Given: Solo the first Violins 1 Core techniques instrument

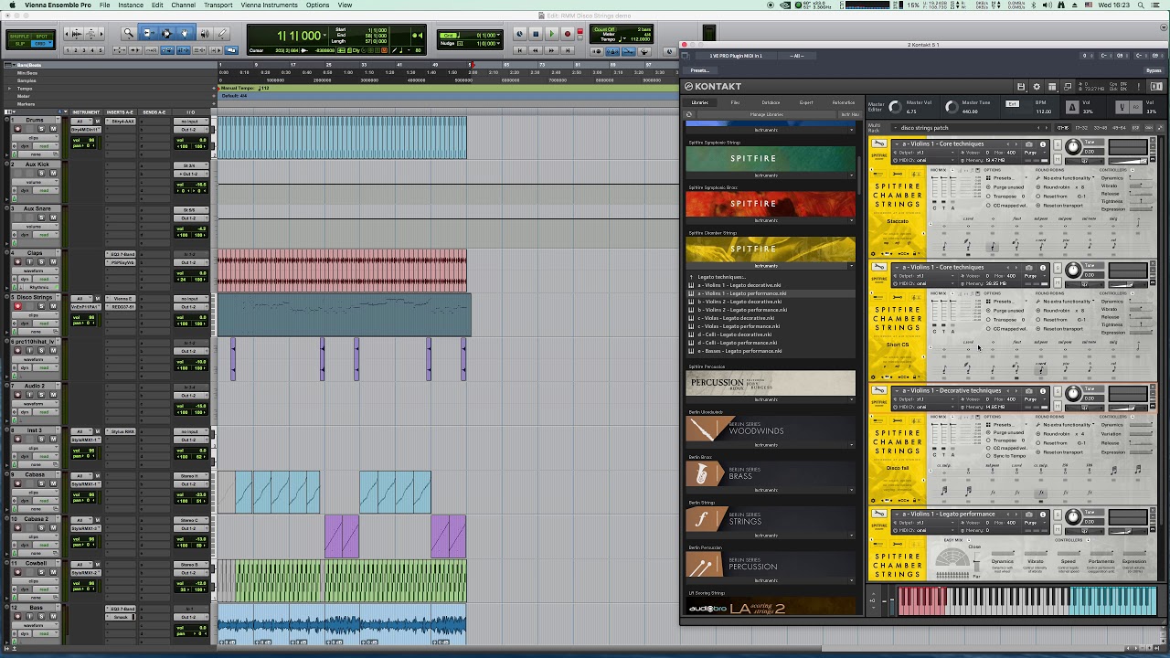Looking at the screenshot, I should click(1058, 144).
